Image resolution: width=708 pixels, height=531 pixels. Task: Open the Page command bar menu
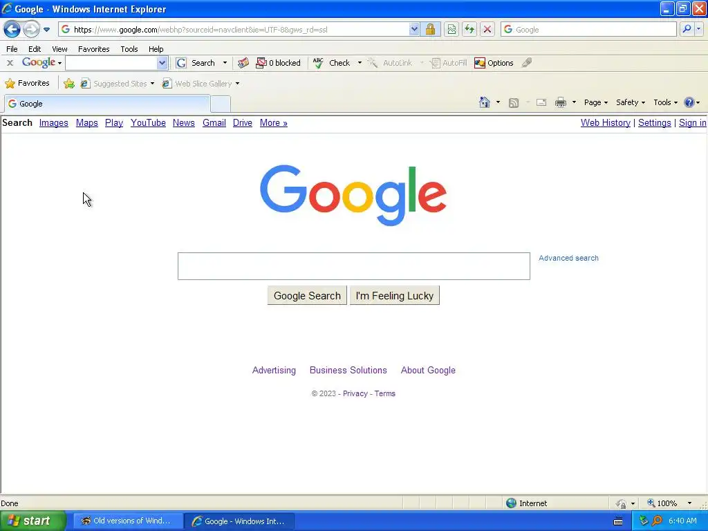(596, 102)
